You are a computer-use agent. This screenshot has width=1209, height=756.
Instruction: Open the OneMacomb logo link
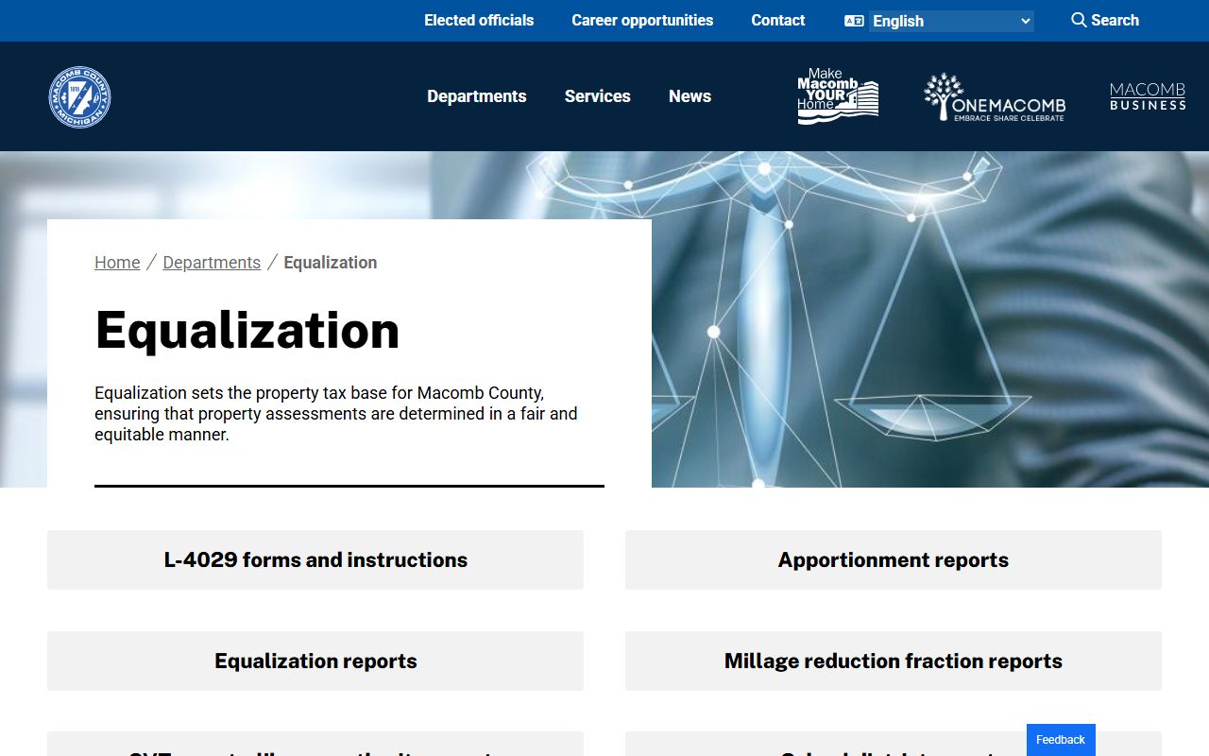[995, 96]
